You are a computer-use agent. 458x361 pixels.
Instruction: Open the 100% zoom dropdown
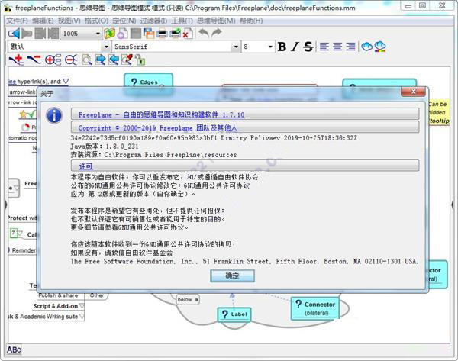98,34
